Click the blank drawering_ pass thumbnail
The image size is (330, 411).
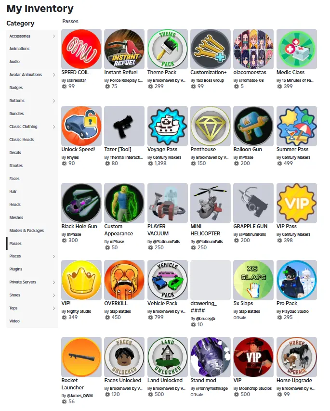coord(211,280)
